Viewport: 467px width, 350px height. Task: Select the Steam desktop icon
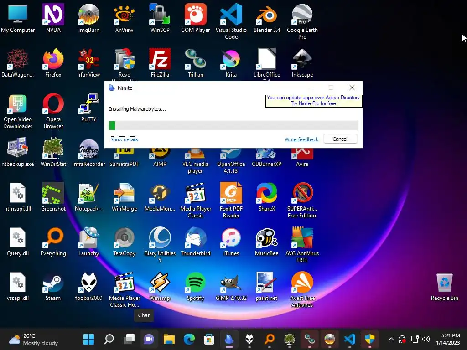[x=53, y=286]
